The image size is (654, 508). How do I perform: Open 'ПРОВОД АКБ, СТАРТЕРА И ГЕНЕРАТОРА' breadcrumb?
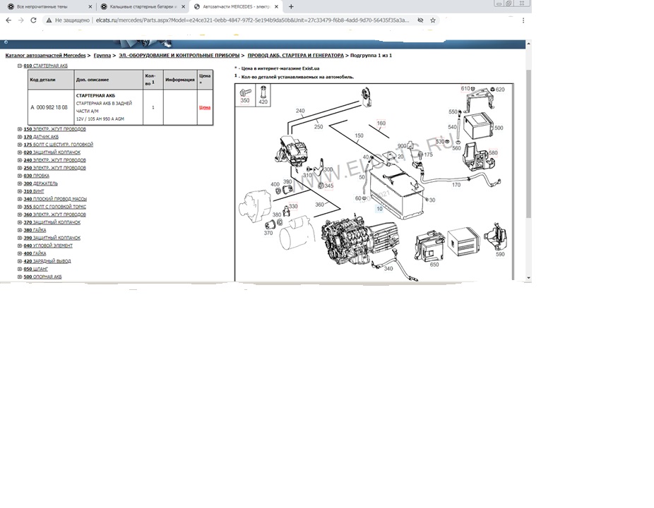tap(295, 55)
